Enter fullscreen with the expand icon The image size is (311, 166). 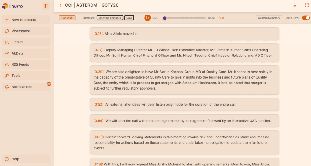coord(306,5)
